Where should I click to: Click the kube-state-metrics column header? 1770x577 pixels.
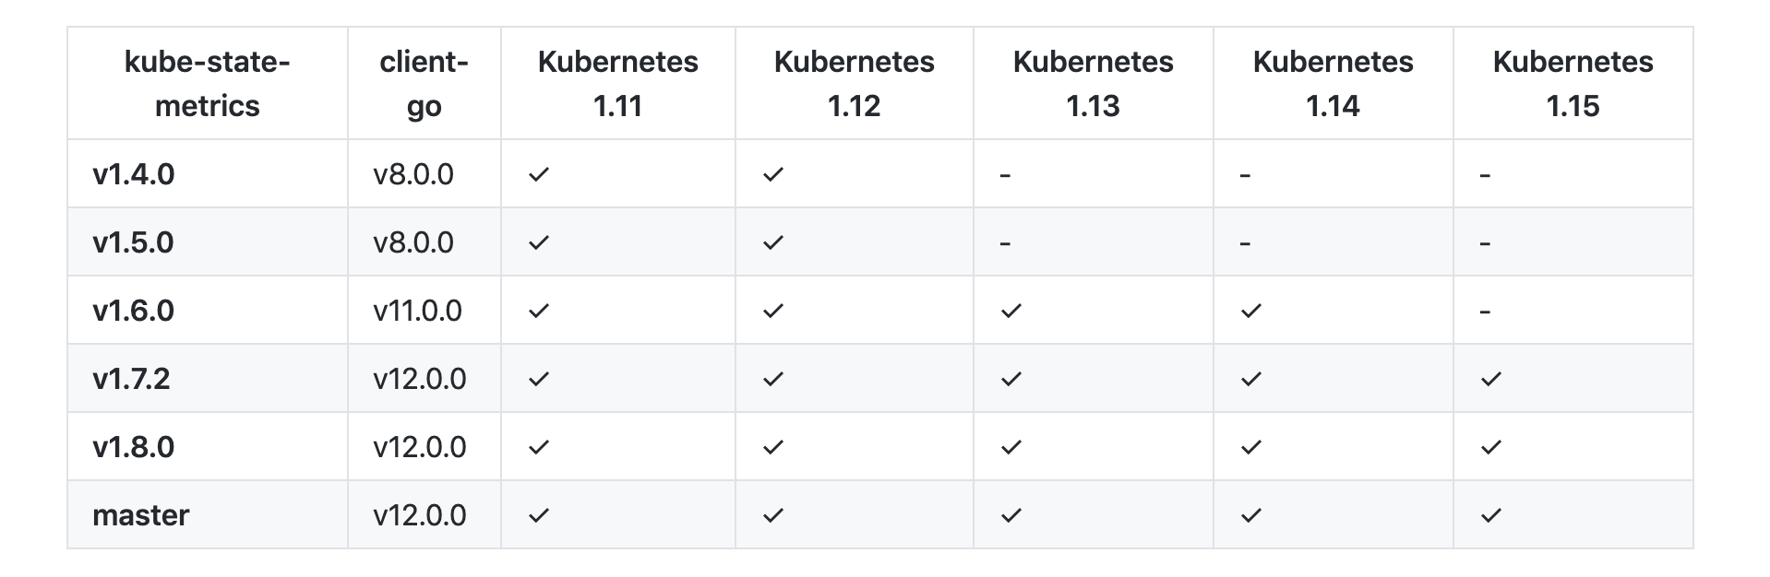208,84
